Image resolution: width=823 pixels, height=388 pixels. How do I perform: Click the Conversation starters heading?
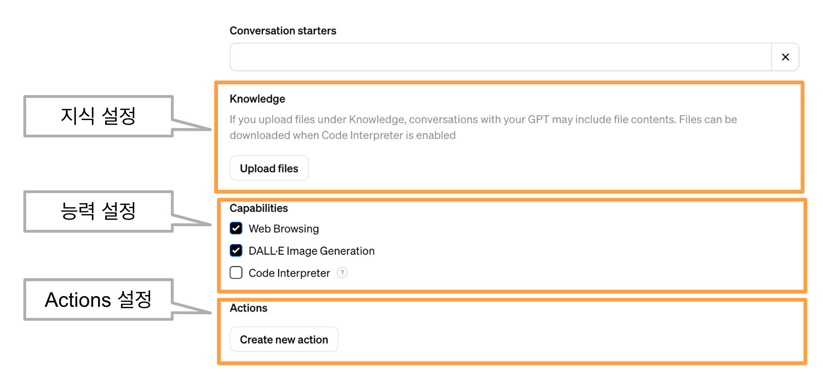283,31
